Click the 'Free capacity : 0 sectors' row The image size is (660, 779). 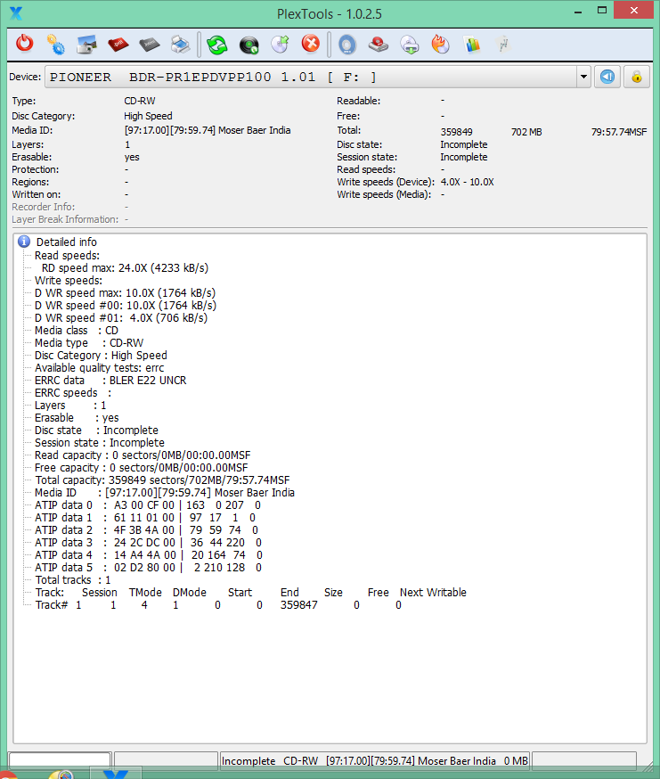(x=141, y=468)
